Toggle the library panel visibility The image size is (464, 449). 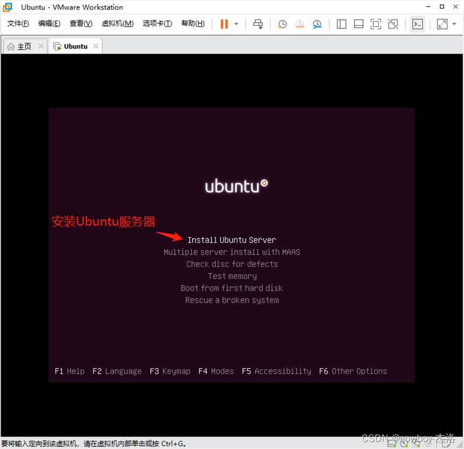tap(342, 24)
